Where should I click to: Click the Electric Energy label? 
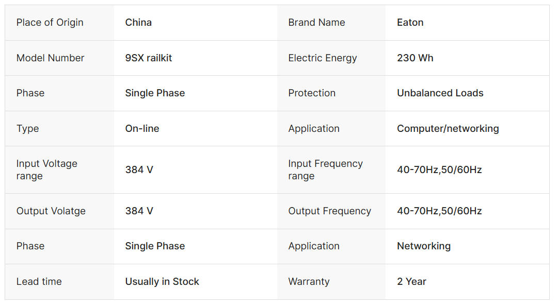point(323,58)
